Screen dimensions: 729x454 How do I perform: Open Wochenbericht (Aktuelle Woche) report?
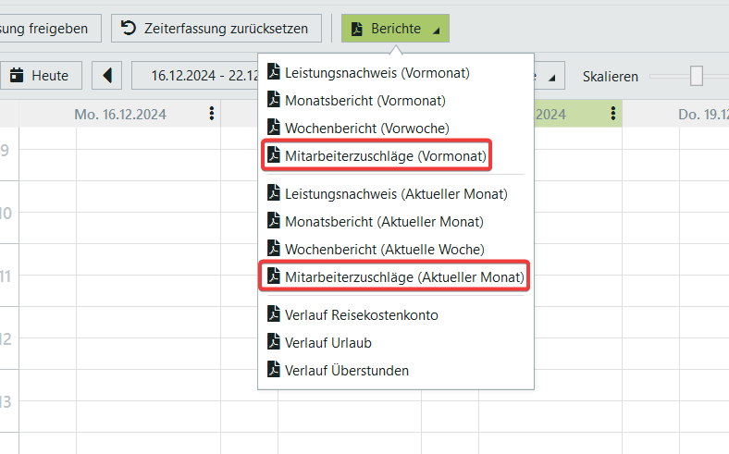[384, 249]
